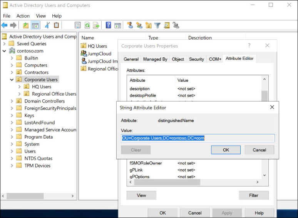Click the Cut scissors toolbar icon

click(47, 25)
